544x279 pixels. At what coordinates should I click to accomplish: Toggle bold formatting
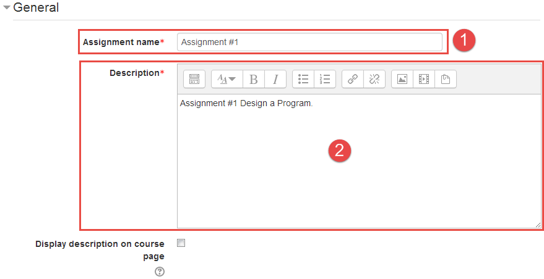[x=253, y=79]
